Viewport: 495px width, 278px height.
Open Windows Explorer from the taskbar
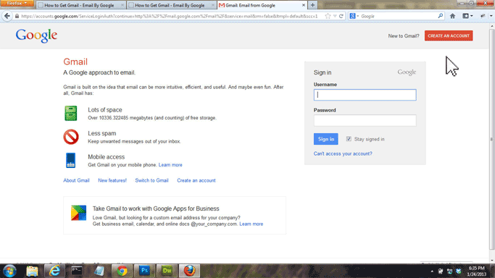tap(32, 271)
